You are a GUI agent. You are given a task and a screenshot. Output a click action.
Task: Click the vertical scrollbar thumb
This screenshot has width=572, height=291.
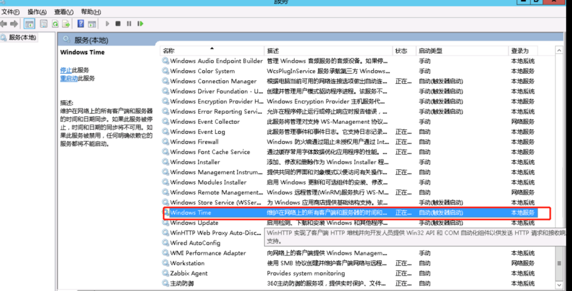[x=559, y=263]
